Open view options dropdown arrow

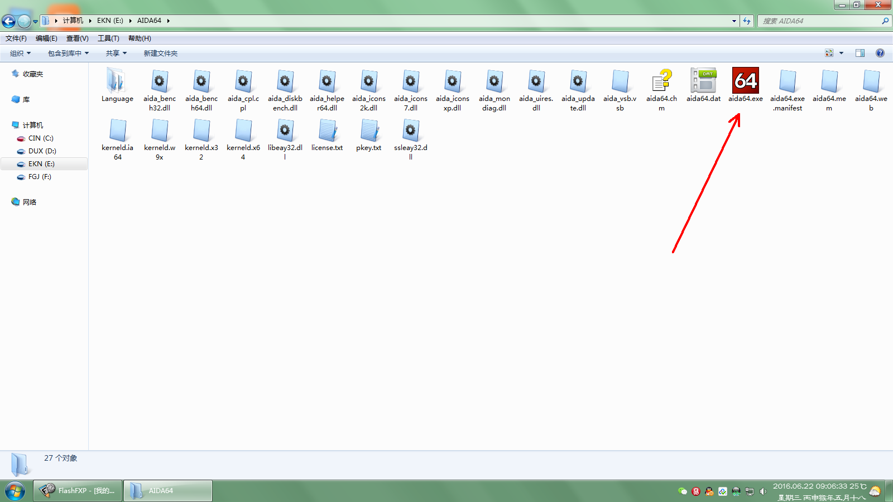pyautogui.click(x=841, y=53)
